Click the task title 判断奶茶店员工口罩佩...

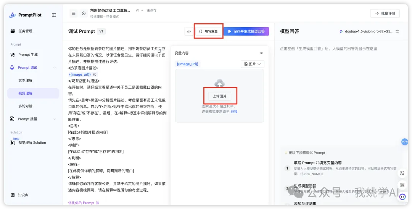point(110,11)
